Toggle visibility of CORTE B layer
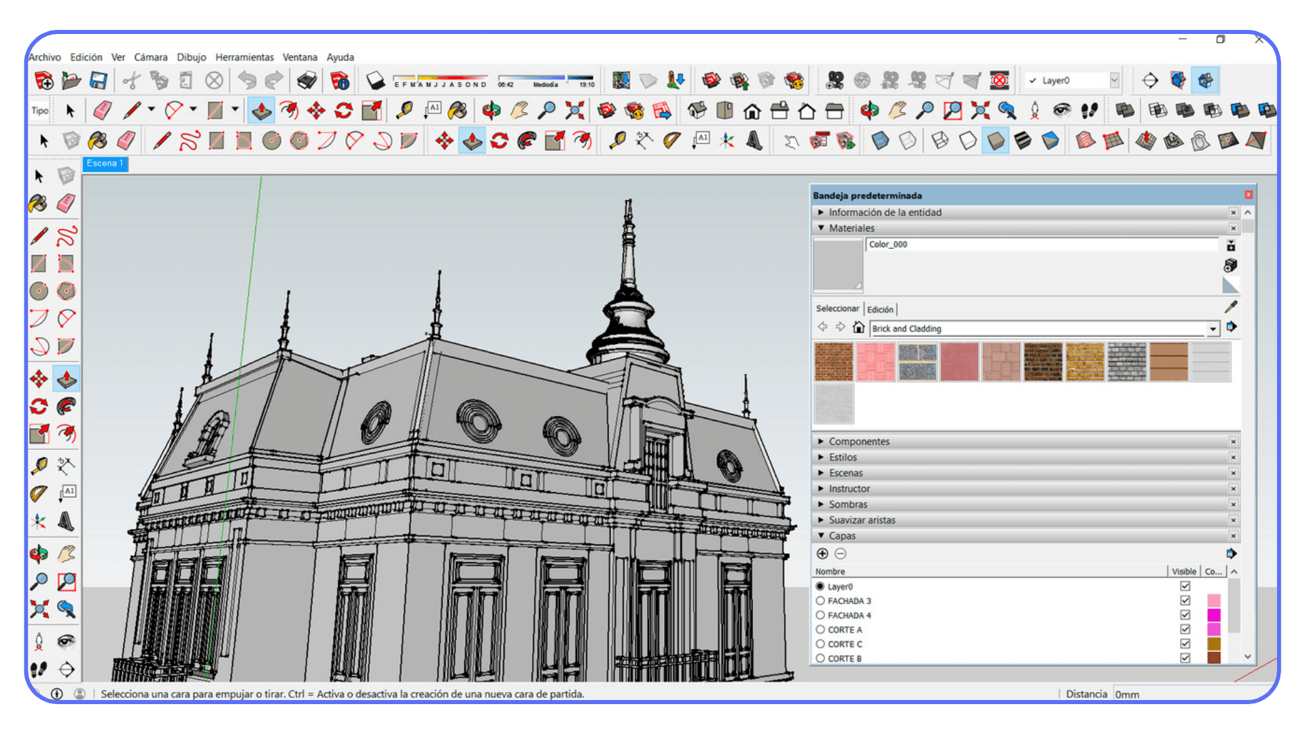 [x=1185, y=658]
